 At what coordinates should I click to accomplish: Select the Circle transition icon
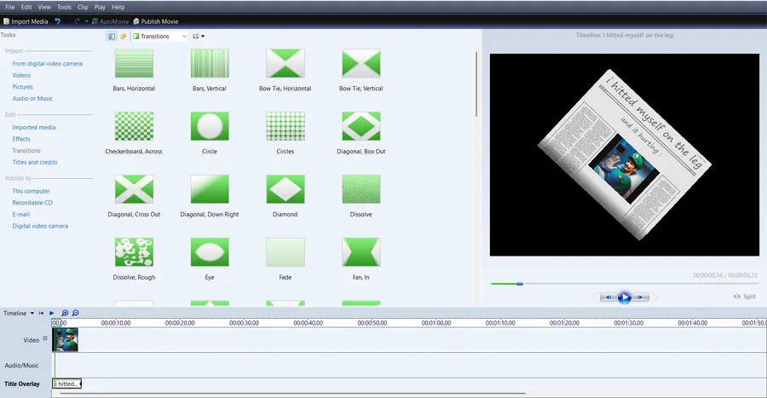(x=210, y=126)
